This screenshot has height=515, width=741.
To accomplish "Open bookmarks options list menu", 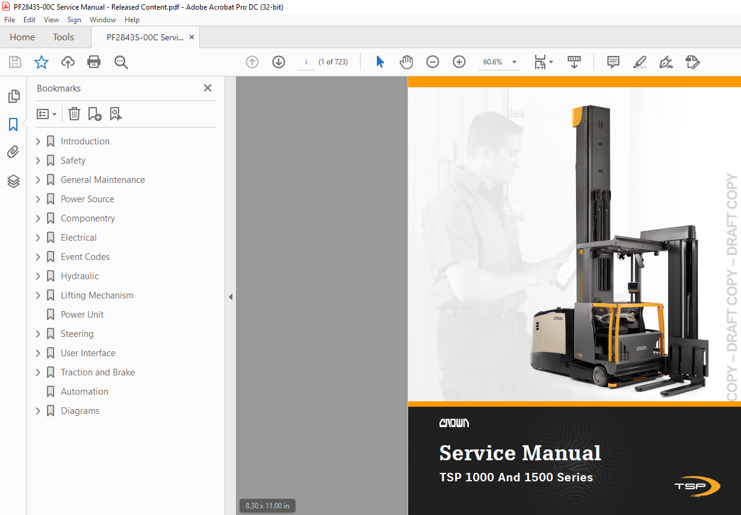I will point(46,114).
